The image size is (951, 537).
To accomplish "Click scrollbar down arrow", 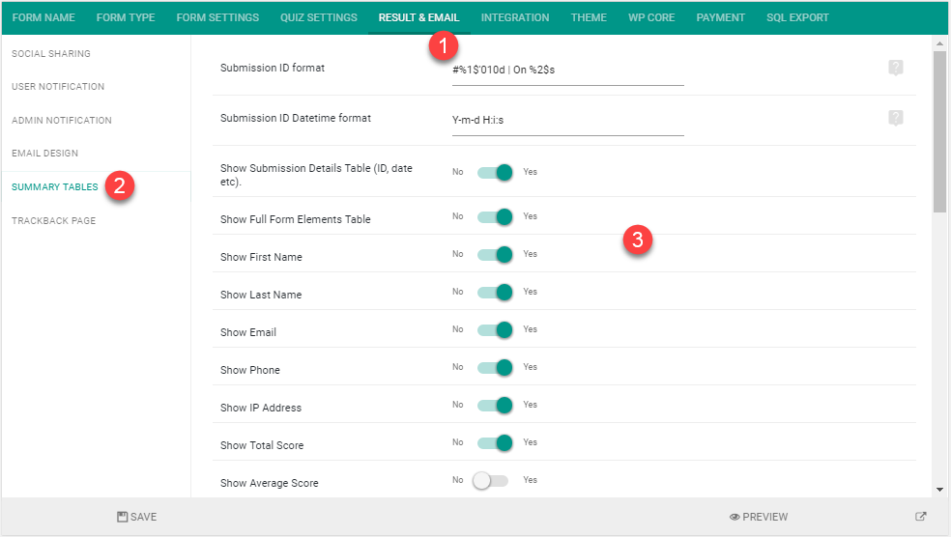I will [x=939, y=490].
